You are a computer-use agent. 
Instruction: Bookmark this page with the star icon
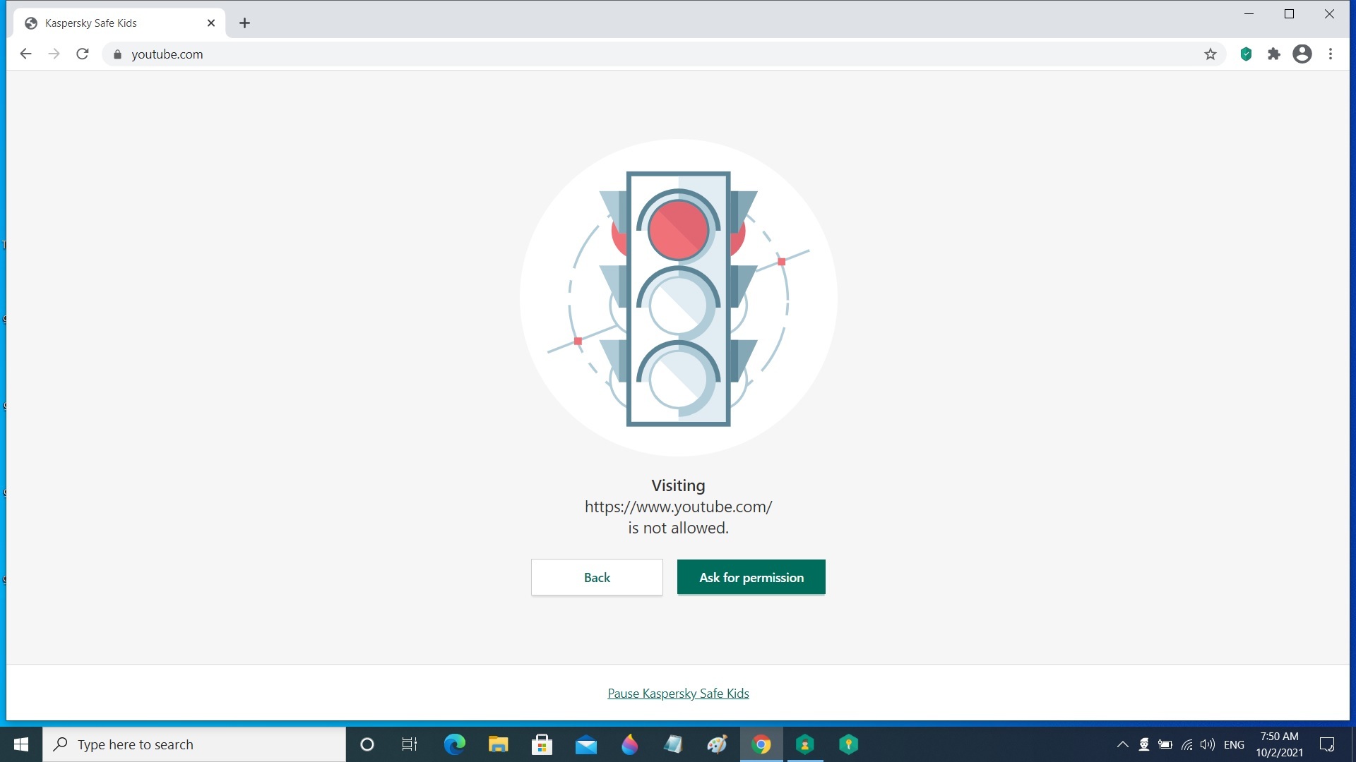[1211, 54]
